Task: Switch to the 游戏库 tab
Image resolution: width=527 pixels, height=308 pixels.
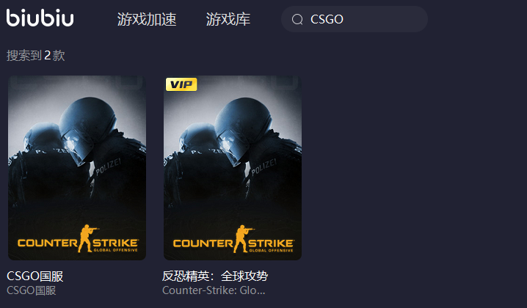Action: pyautogui.click(x=228, y=19)
